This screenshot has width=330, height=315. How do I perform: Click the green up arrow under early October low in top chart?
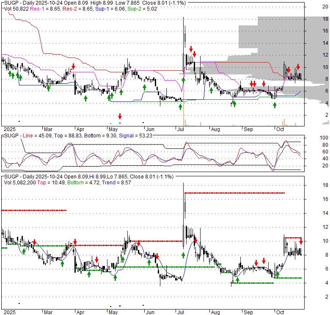tap(275, 104)
